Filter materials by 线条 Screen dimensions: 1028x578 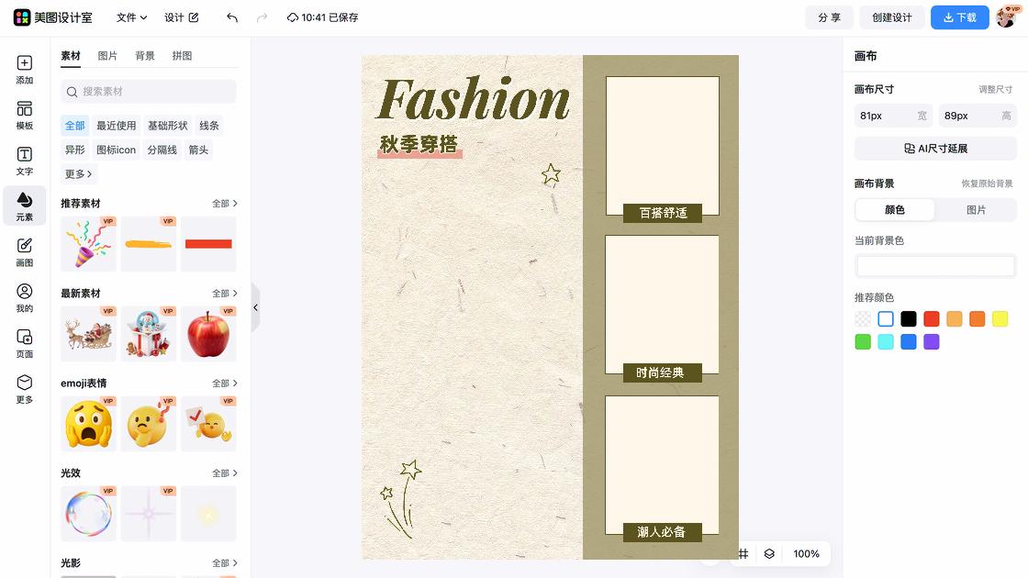point(209,126)
